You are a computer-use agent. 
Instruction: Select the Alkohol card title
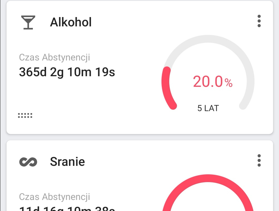point(71,22)
